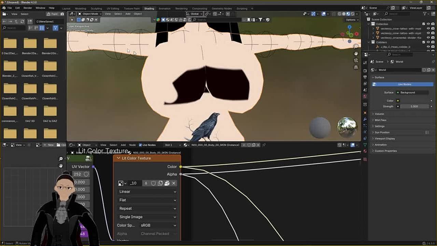Viewport: 437px width, 246px height.
Task: Click the pan hand icon in the 3D viewport
Action: tap(356, 54)
